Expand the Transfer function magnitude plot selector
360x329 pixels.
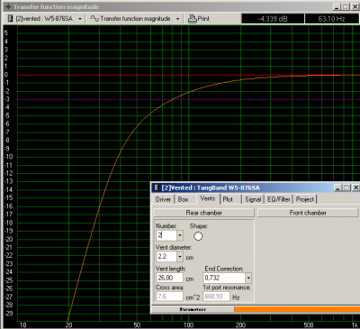(177, 19)
